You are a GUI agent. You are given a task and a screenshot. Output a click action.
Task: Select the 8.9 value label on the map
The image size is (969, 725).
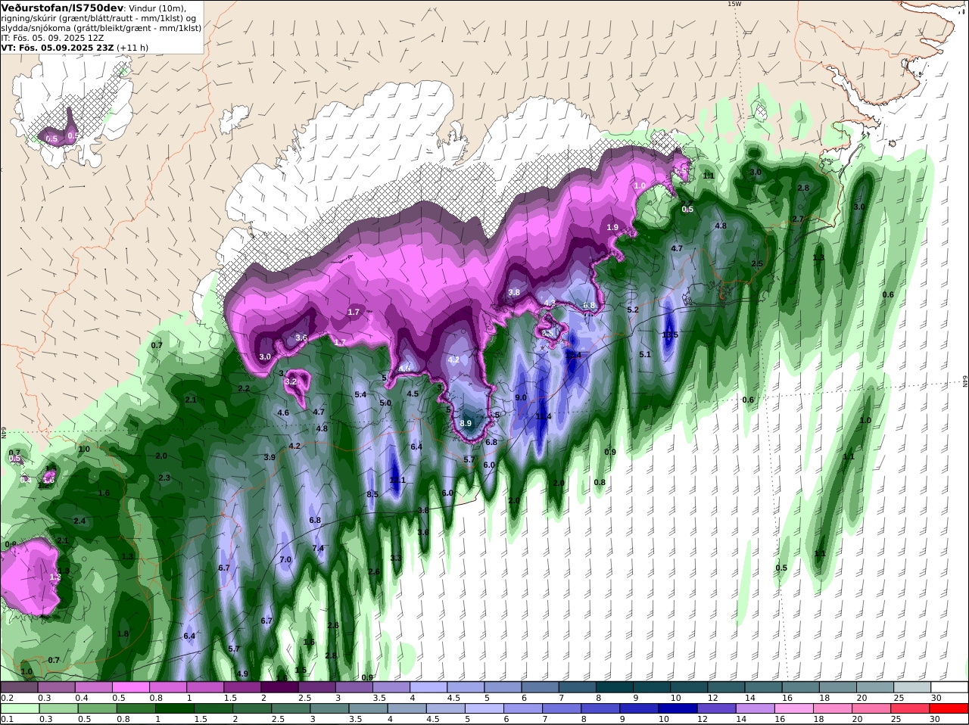coord(466,424)
